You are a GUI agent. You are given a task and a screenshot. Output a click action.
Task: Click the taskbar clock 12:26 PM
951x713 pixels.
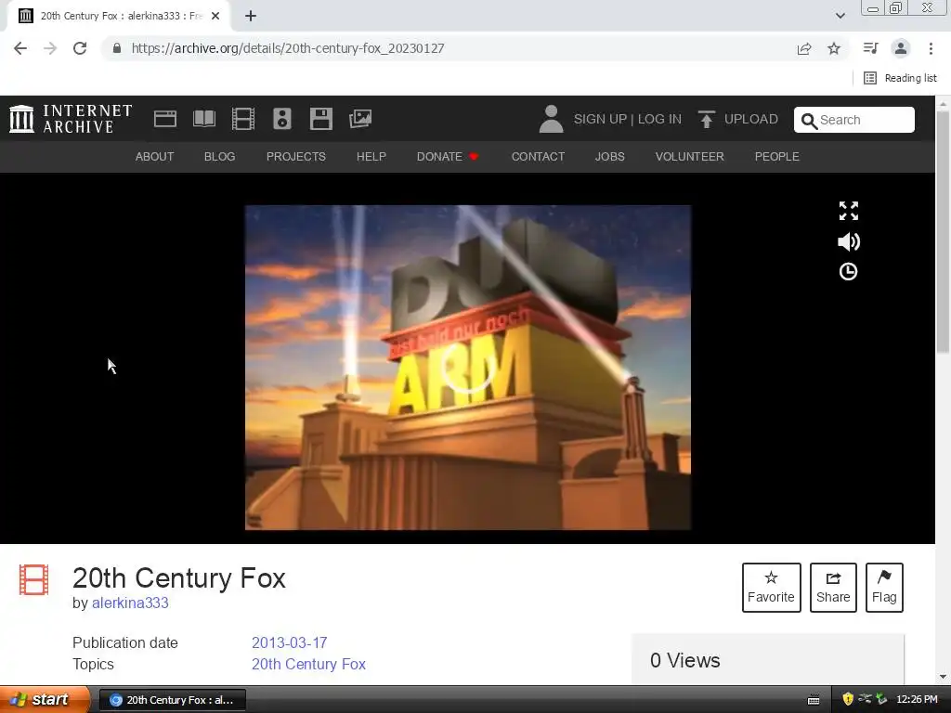point(917,700)
